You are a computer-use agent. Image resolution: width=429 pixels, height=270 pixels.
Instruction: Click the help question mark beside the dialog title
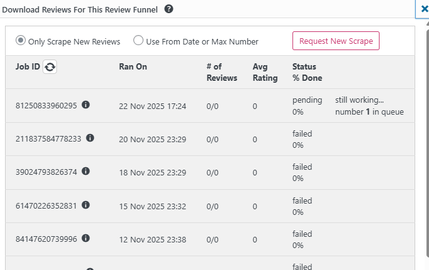click(168, 9)
